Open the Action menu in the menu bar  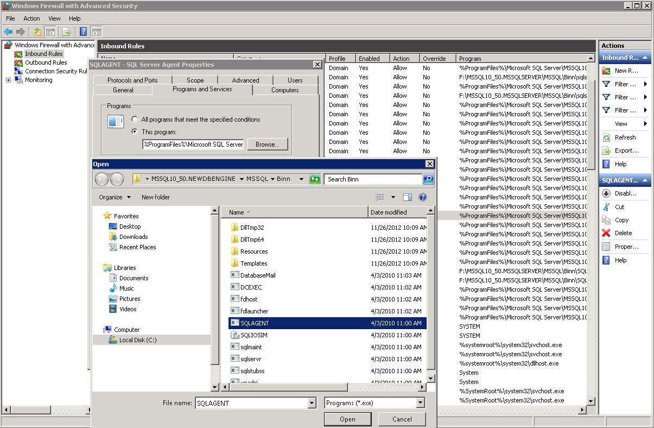click(31, 18)
